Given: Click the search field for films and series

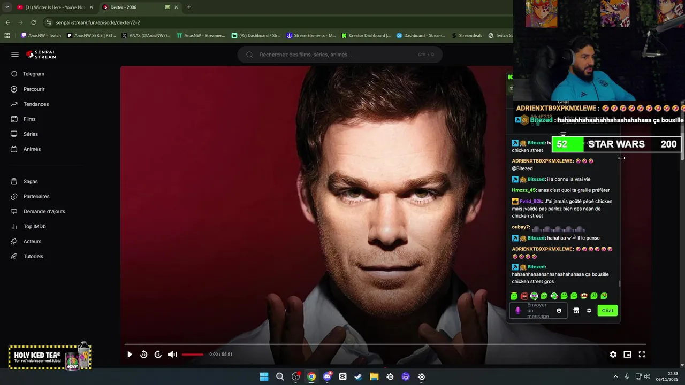Looking at the screenshot, I should pos(340,55).
